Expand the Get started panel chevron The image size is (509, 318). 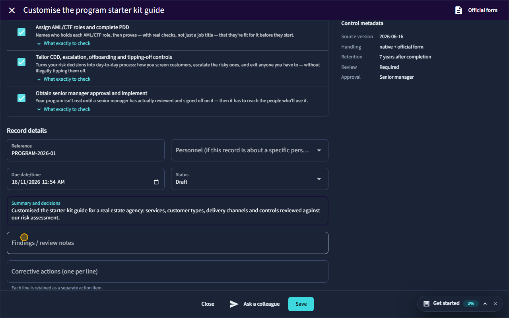pyautogui.click(x=485, y=303)
